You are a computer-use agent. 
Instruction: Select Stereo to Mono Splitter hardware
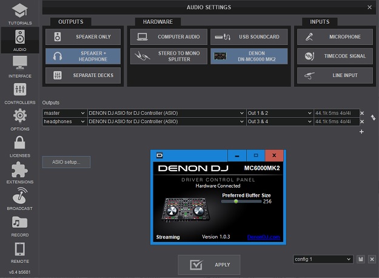coord(169,56)
